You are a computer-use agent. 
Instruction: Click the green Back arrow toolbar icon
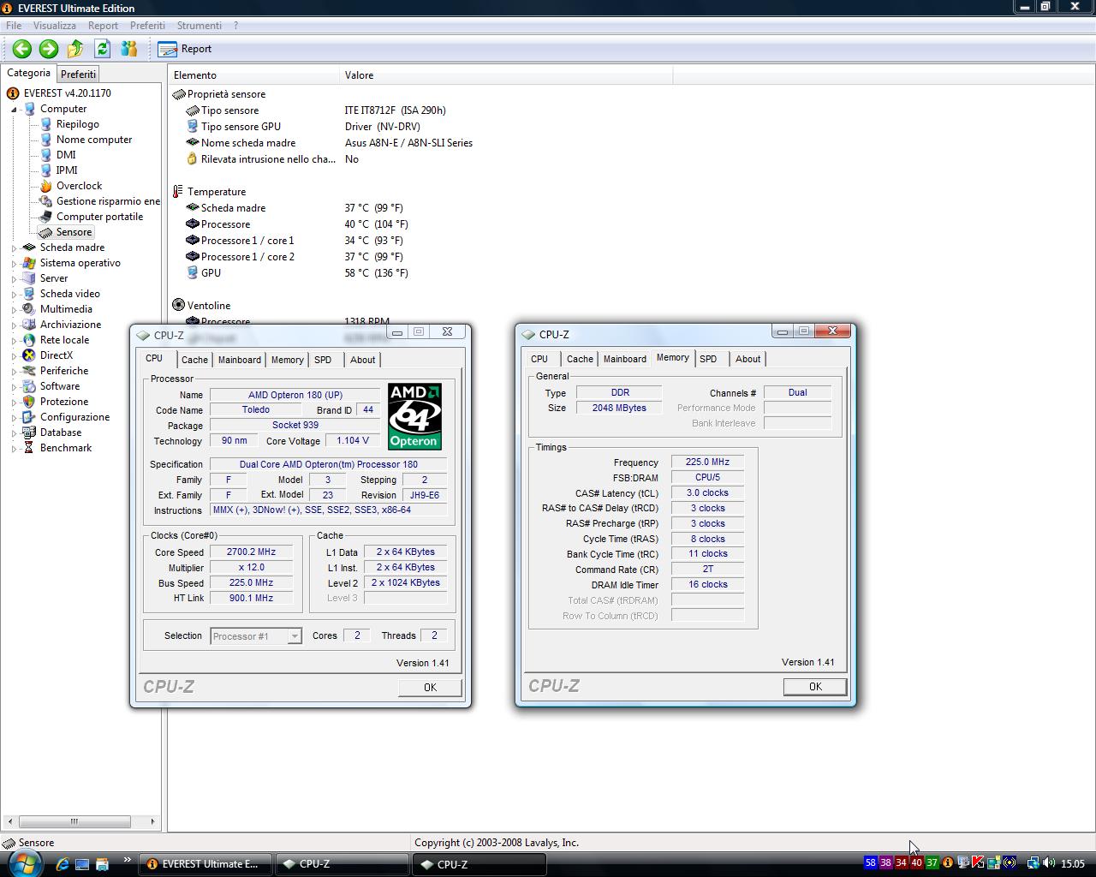(22, 49)
